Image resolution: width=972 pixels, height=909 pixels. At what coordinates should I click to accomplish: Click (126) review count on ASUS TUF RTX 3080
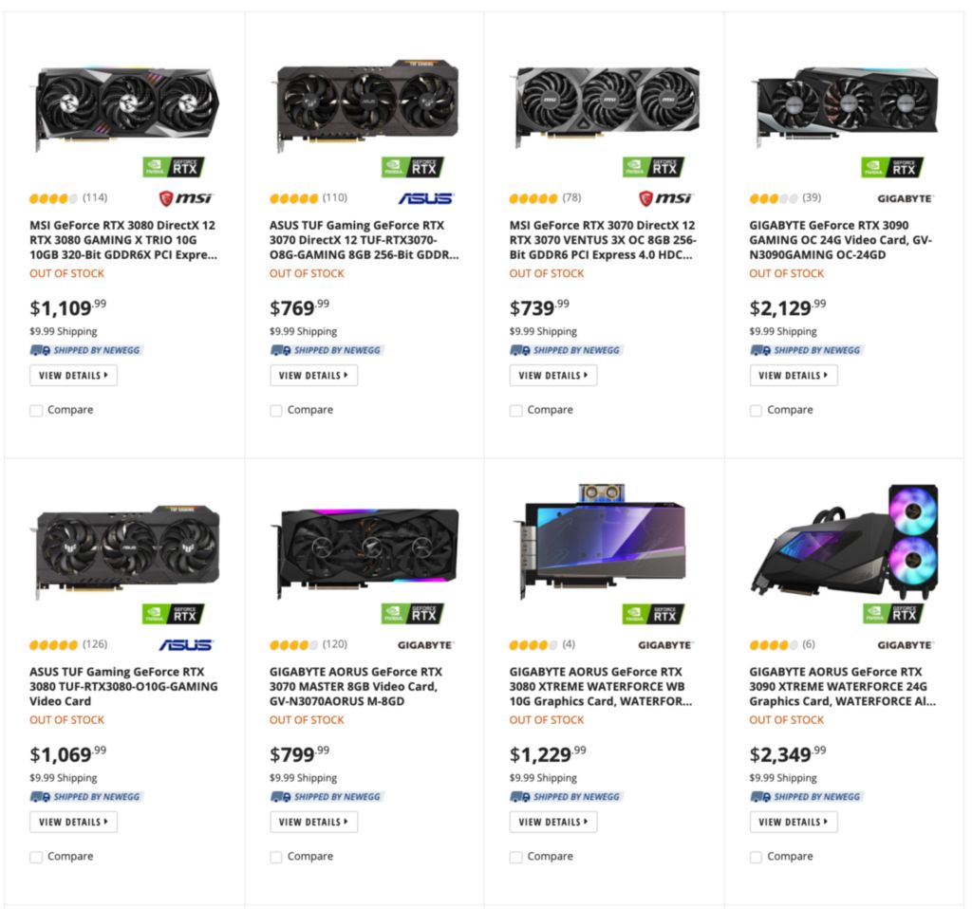point(95,644)
